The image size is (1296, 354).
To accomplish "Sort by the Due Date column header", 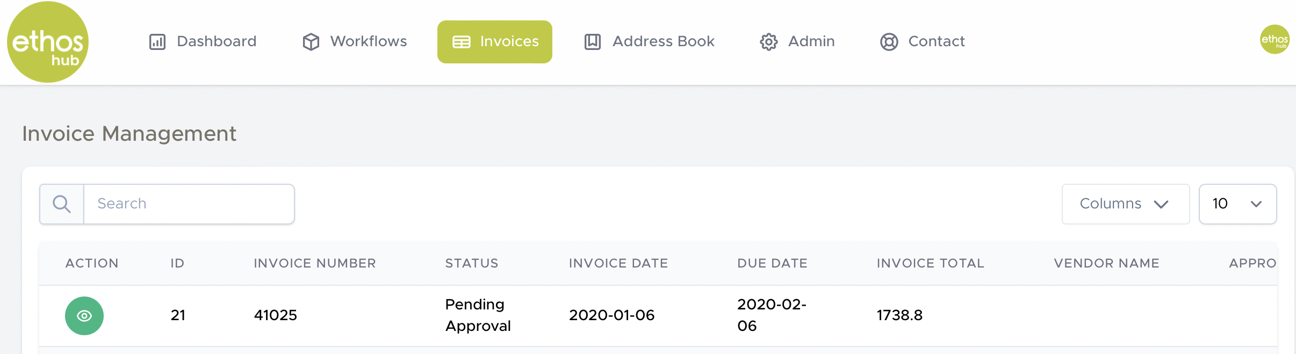I will (772, 263).
